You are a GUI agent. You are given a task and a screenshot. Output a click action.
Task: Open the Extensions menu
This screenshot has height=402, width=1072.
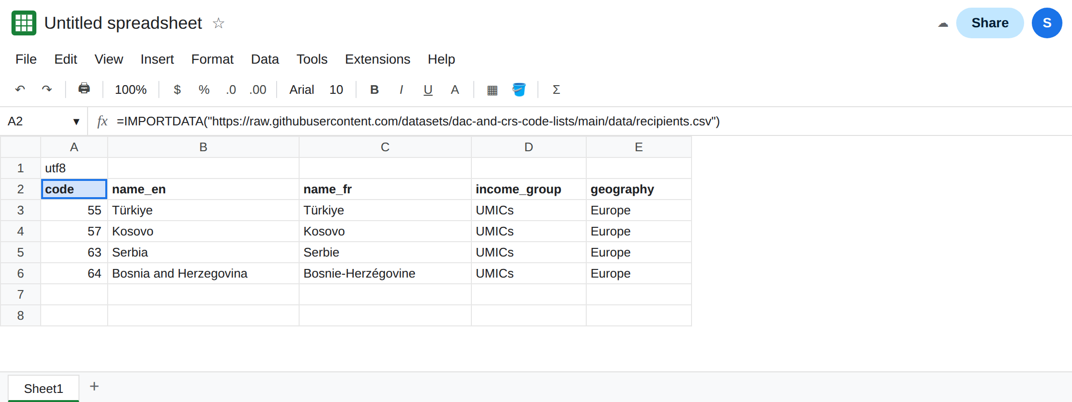click(x=378, y=59)
